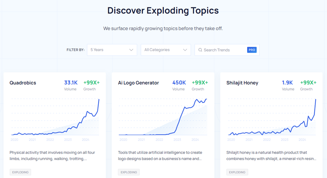Click the Quadrobics description text
This screenshot has height=178, width=327.
coord(52,155)
